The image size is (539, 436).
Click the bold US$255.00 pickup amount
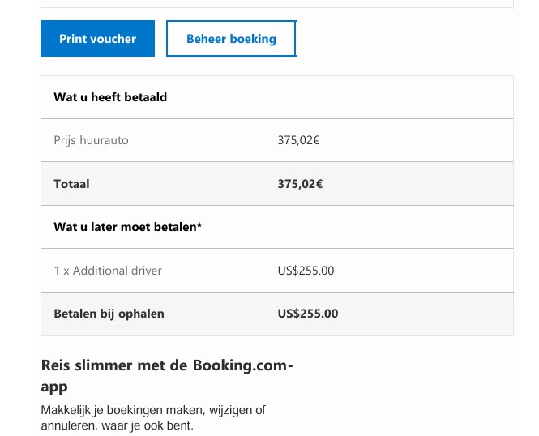[x=308, y=314]
